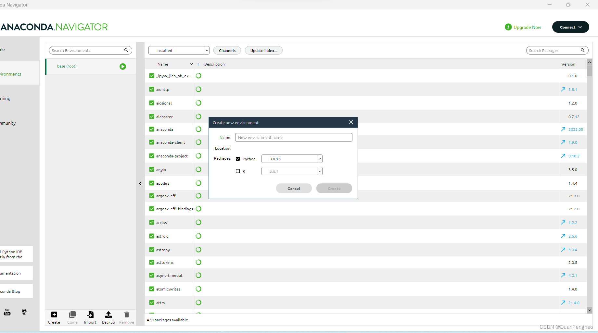Toggle the arrow package checkbox

(152, 222)
